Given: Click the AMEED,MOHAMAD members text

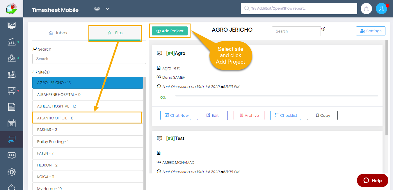Looking at the screenshot, I should point(178,163).
